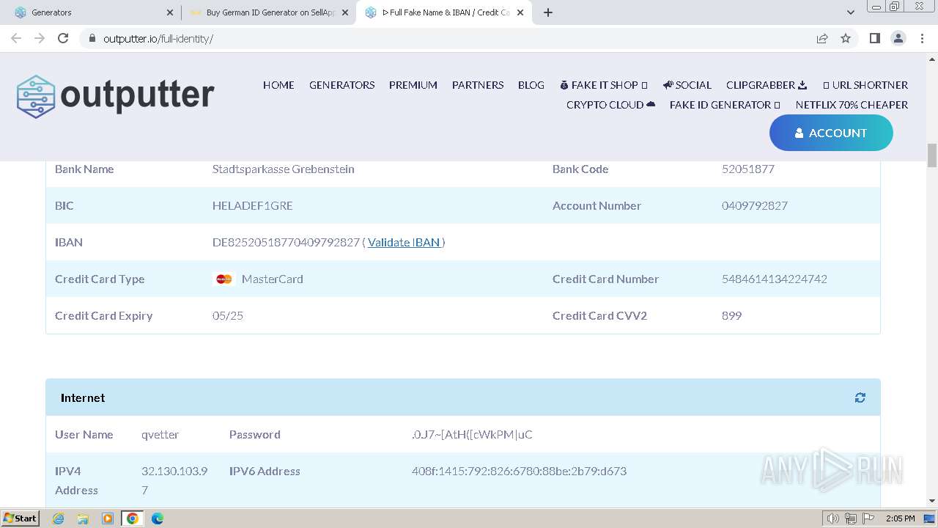Open Internet Explorer from taskbar

click(58, 518)
